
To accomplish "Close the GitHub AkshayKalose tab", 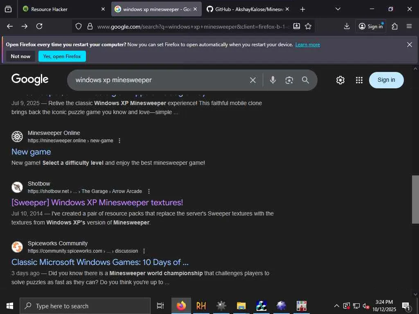I will point(287,9).
